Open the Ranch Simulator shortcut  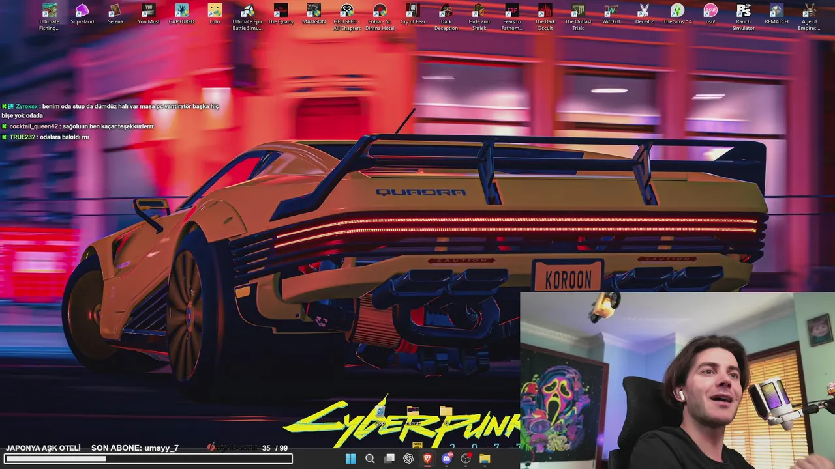(x=743, y=17)
